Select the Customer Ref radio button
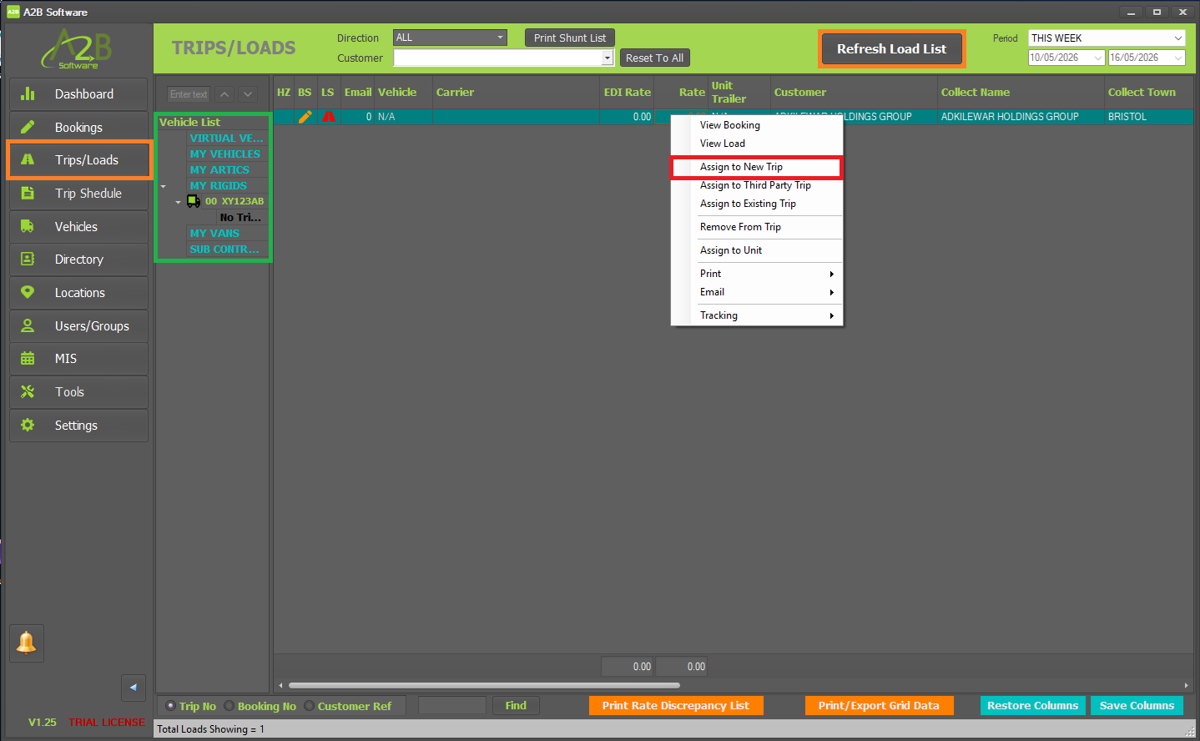The width and height of the screenshot is (1200, 741). (x=309, y=706)
